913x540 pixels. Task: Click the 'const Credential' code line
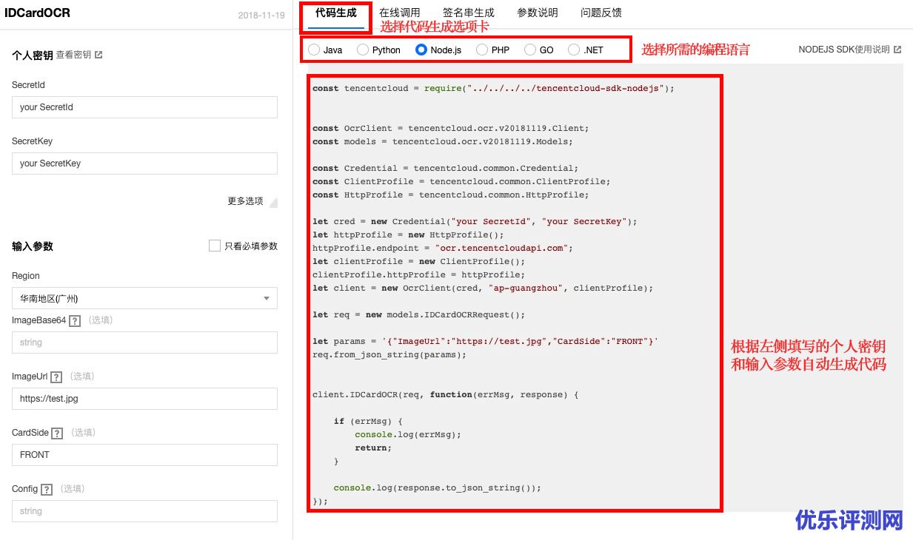pyautogui.click(x=446, y=168)
